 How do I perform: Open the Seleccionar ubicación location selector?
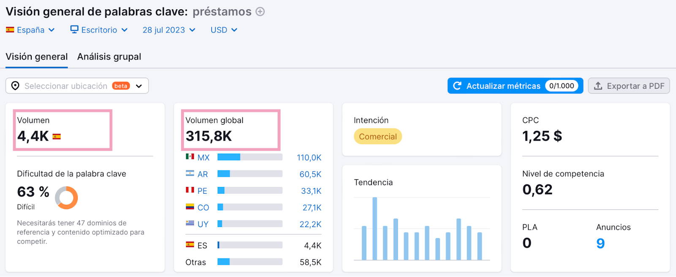click(77, 86)
